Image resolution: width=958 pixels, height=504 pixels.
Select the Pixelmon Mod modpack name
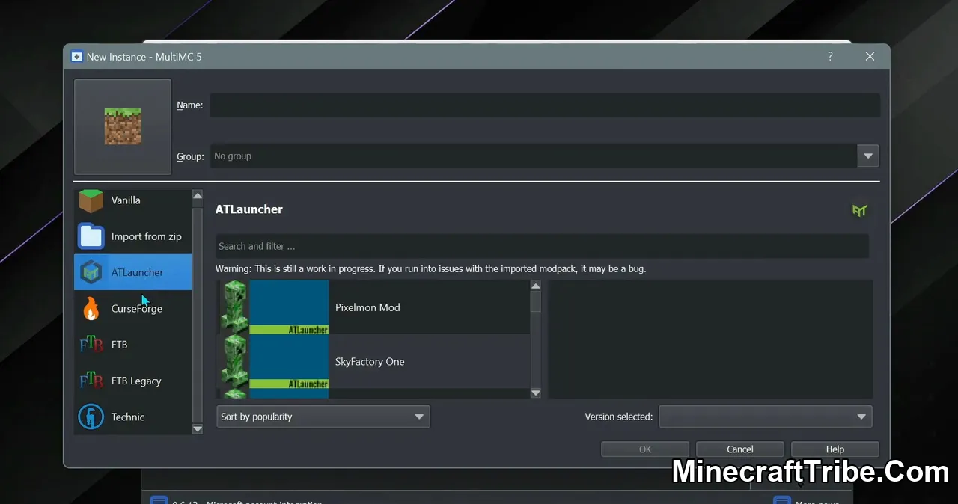point(367,307)
